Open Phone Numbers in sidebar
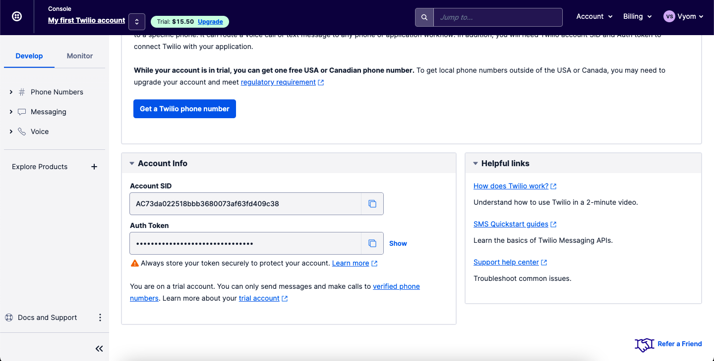The height and width of the screenshot is (361, 714). pyautogui.click(x=57, y=92)
